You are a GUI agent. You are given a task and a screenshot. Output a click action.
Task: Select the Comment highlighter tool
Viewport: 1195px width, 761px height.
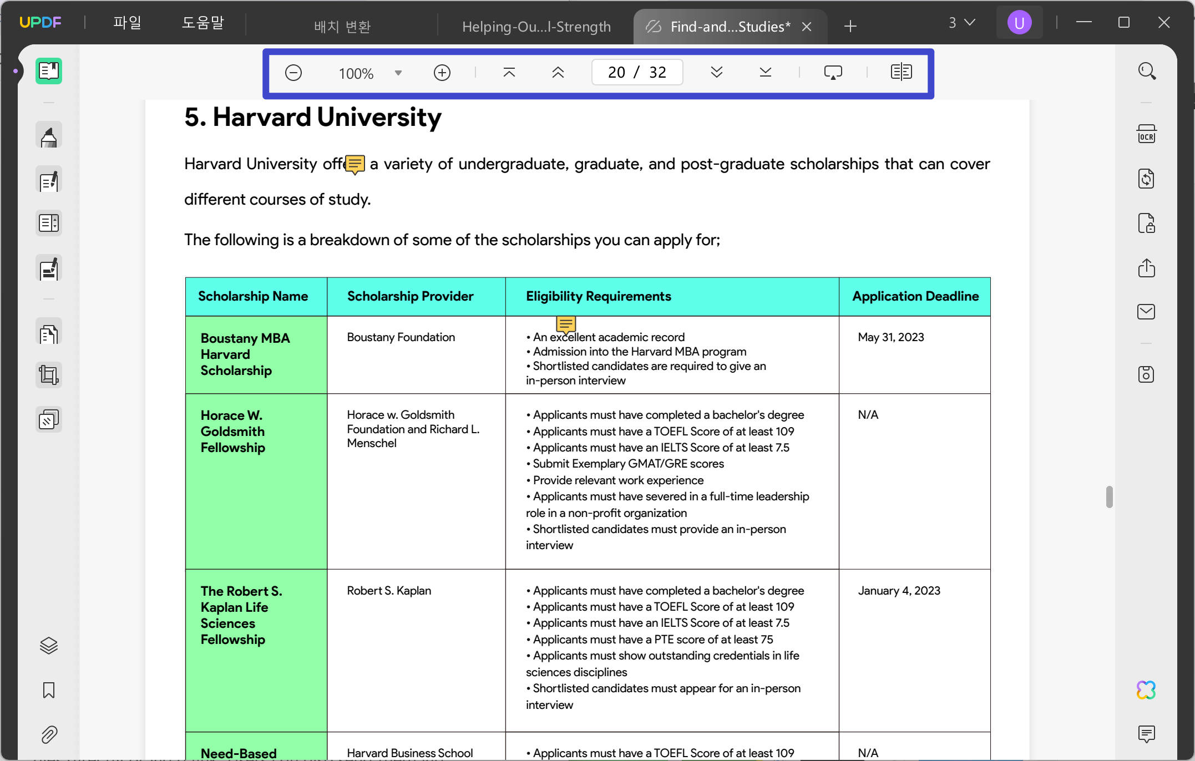(x=49, y=135)
